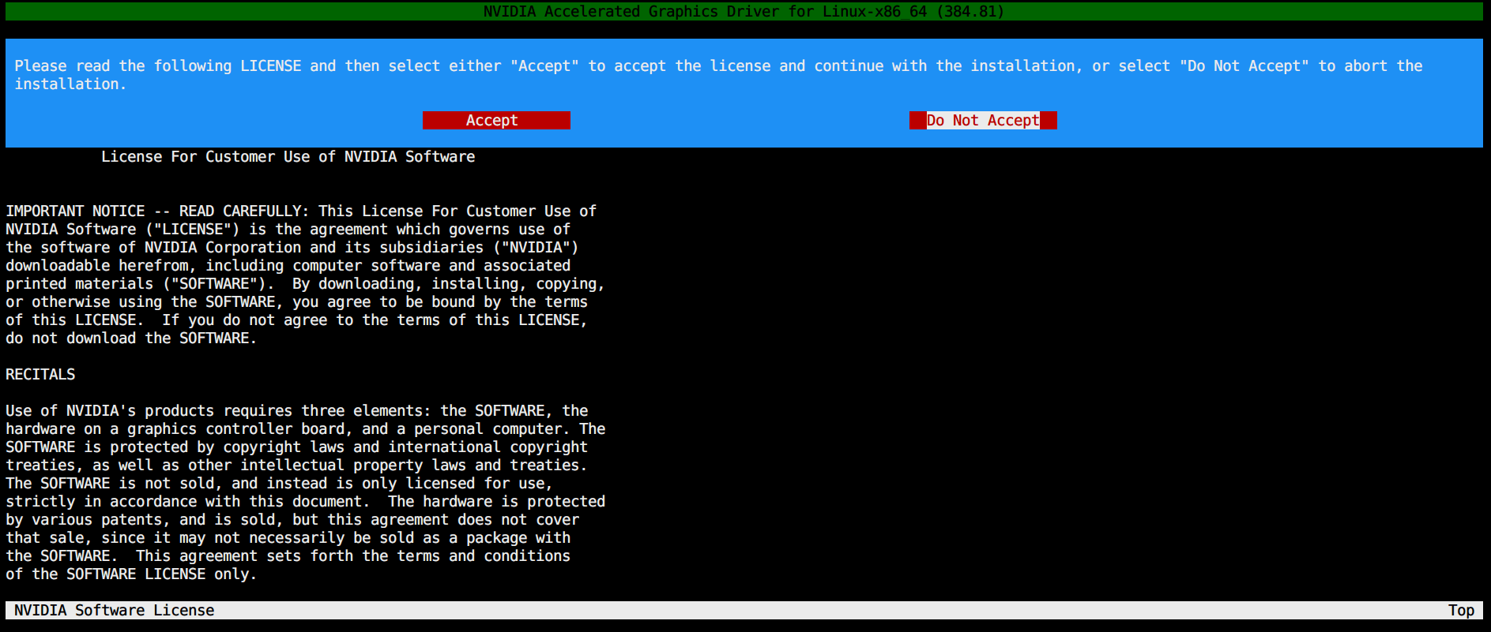The width and height of the screenshot is (1491, 632).
Task: Click the RECITALS section heading
Action: tap(40, 374)
